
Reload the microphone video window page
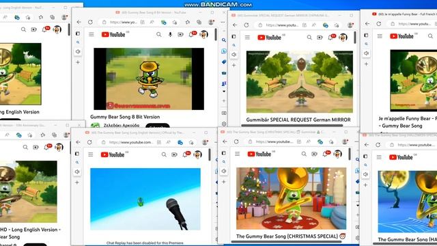89,142
